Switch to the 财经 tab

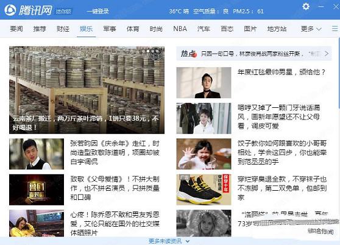63,29
